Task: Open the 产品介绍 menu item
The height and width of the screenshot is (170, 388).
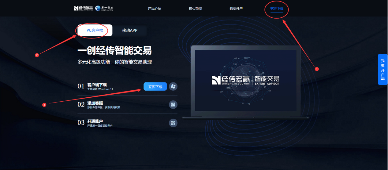Action: [155, 9]
